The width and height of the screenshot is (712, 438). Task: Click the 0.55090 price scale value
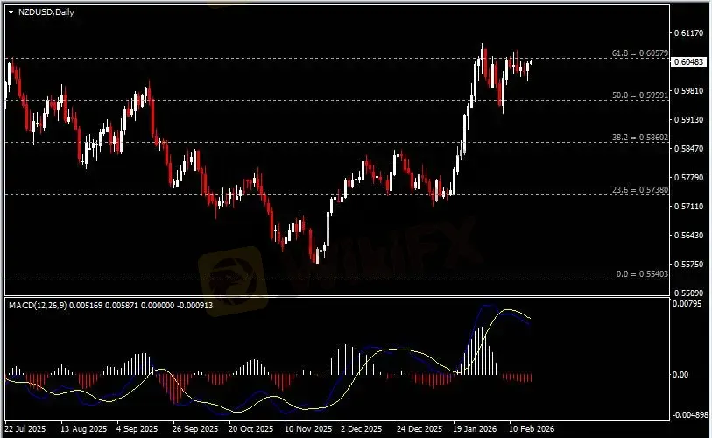(x=689, y=293)
